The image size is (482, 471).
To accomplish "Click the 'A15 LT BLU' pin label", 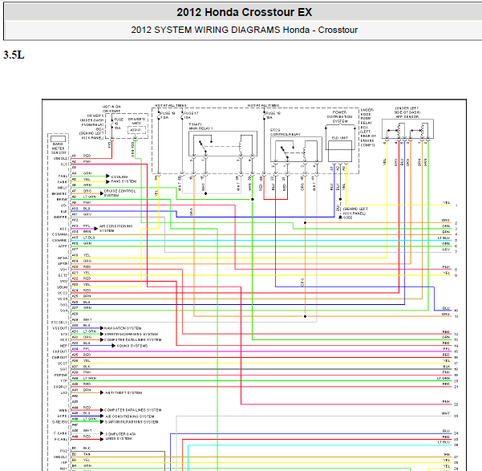I will pos(83,238).
